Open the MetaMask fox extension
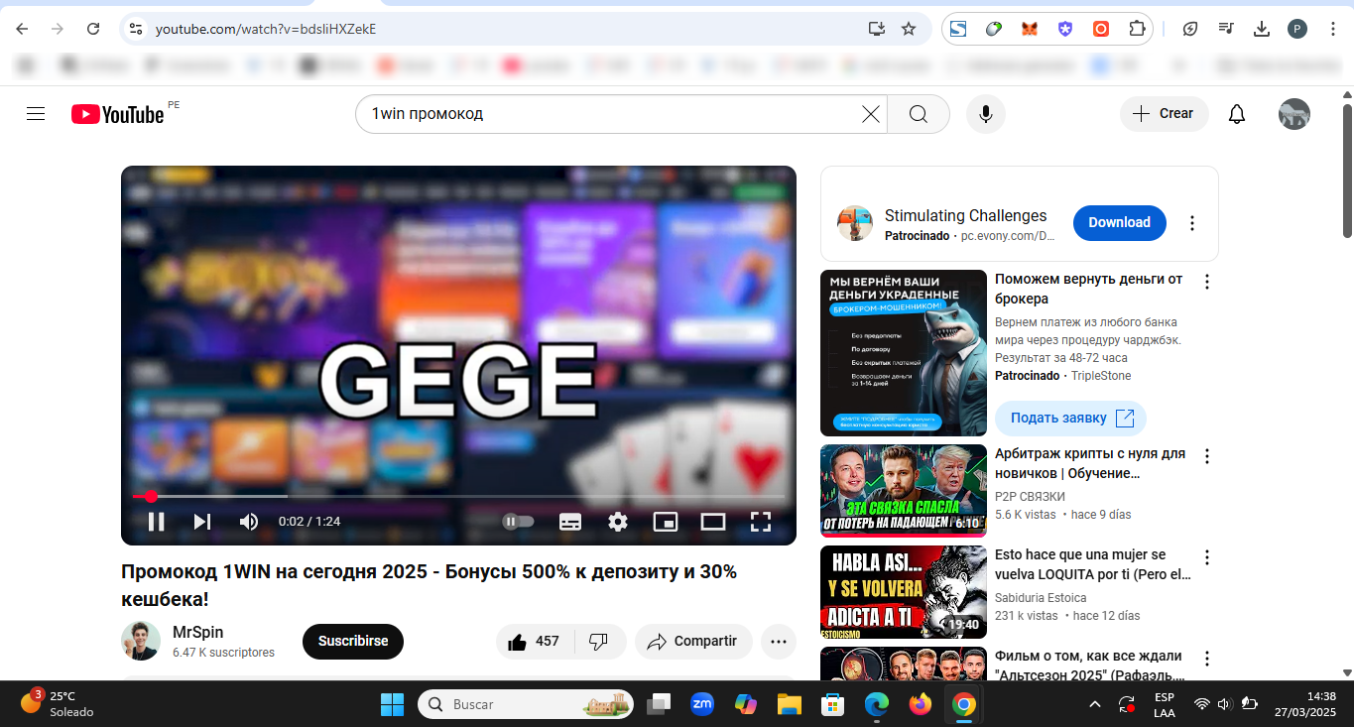The width and height of the screenshot is (1354, 727). [1030, 29]
